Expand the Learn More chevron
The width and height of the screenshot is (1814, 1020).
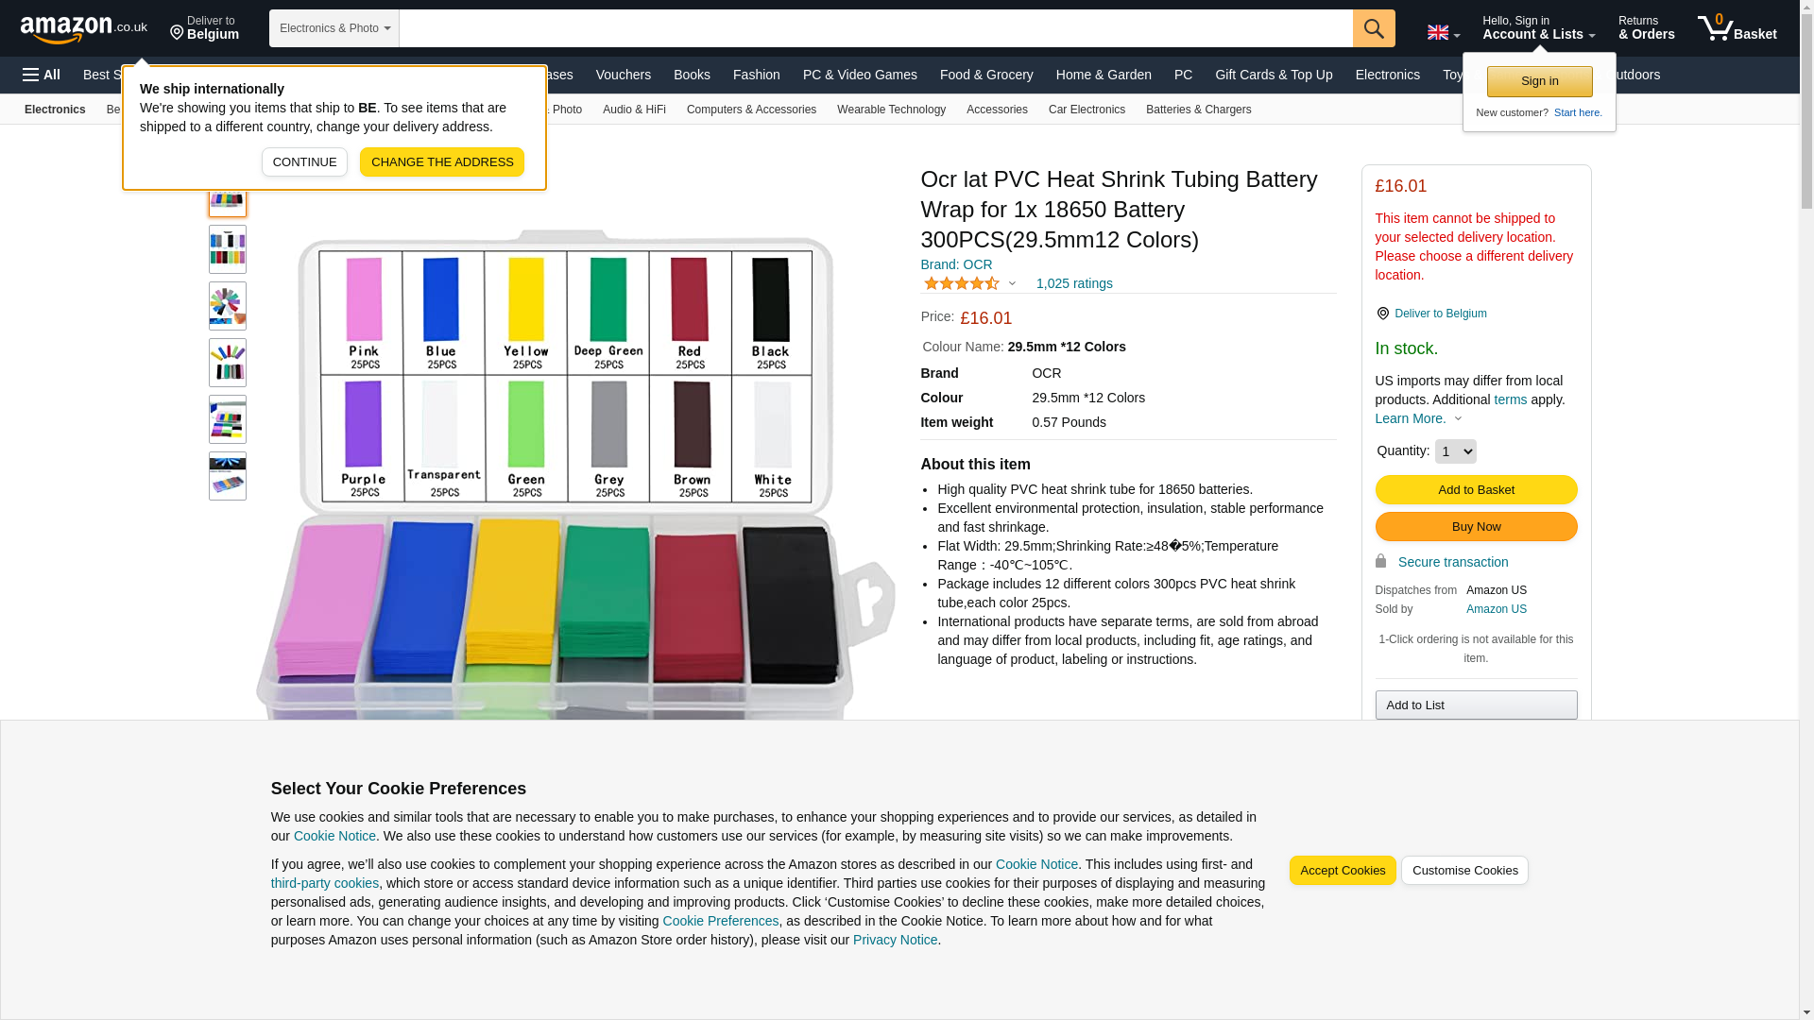click(x=1458, y=418)
